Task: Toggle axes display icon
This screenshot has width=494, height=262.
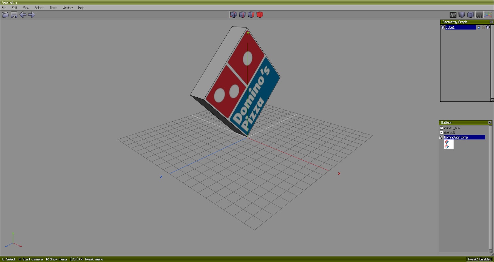Action: [x=488, y=15]
